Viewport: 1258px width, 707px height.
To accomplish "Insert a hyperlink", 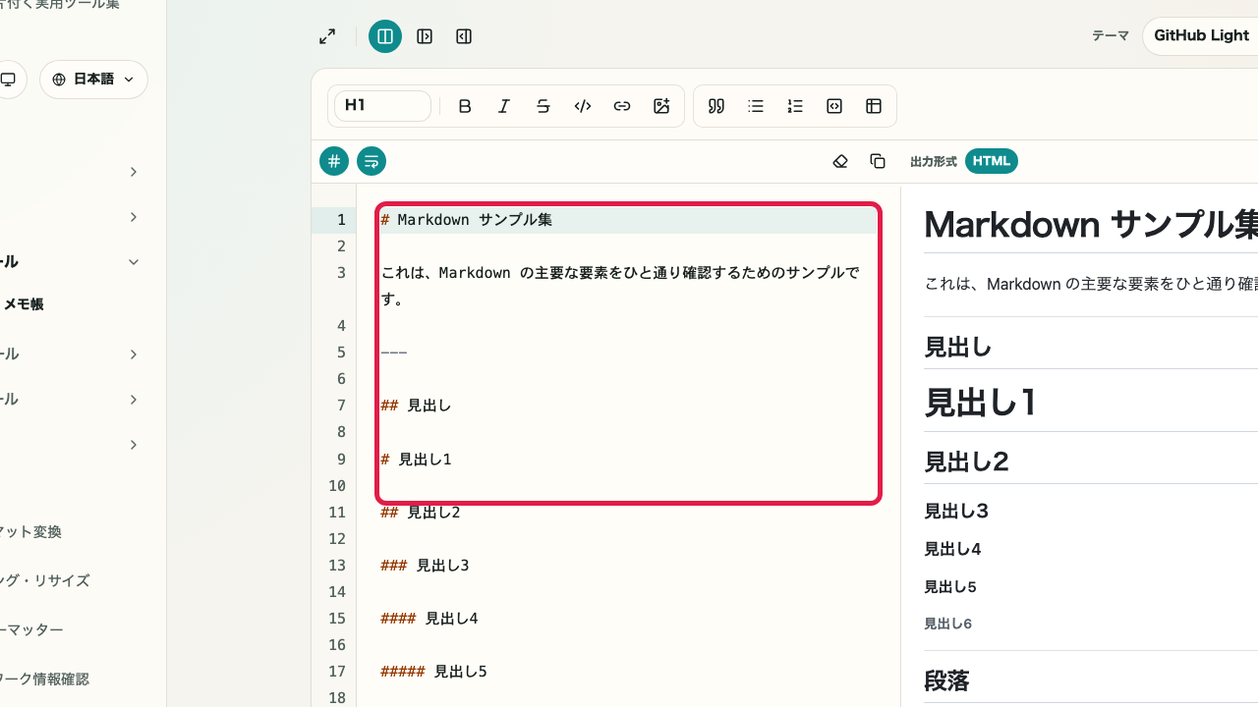I will (x=622, y=106).
